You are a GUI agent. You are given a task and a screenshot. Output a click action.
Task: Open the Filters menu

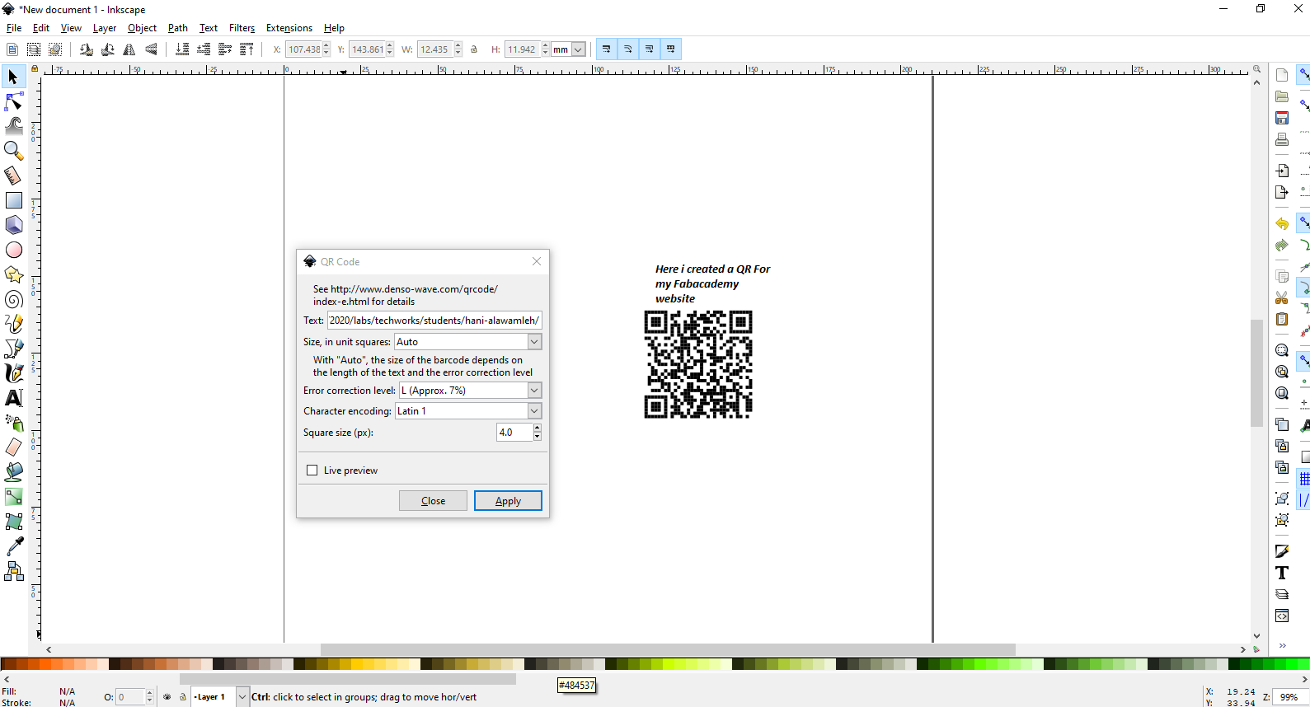[242, 28]
